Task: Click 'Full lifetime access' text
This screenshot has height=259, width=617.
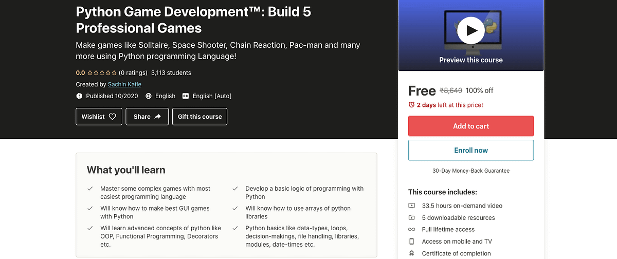Action: (448, 229)
